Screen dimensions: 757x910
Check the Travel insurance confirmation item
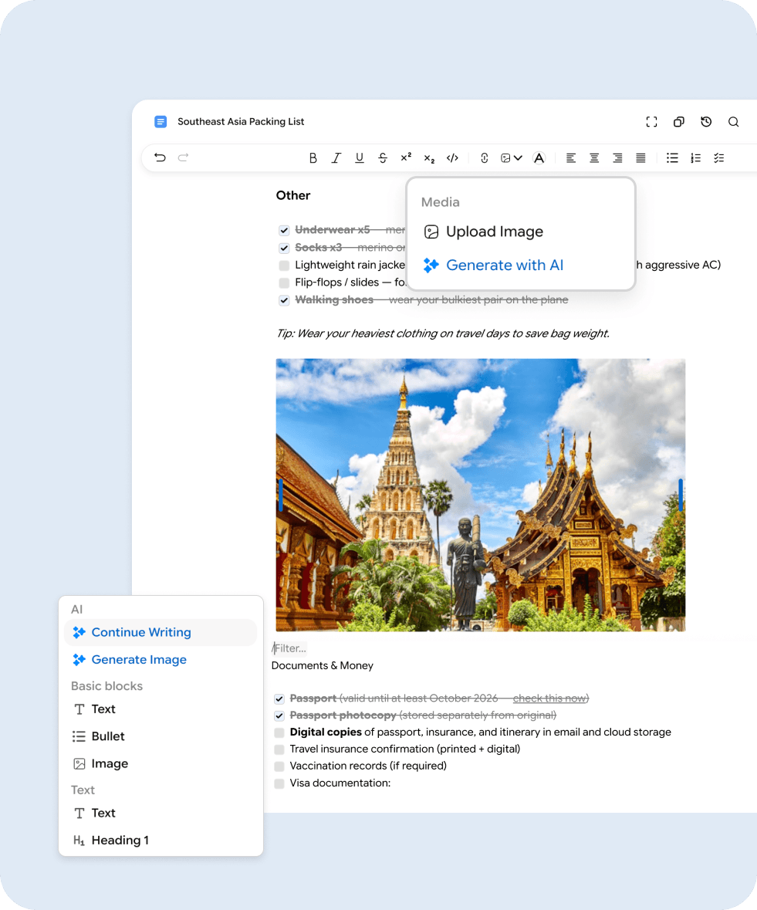click(279, 749)
